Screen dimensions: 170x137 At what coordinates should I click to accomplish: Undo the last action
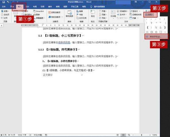(x=8, y=2)
